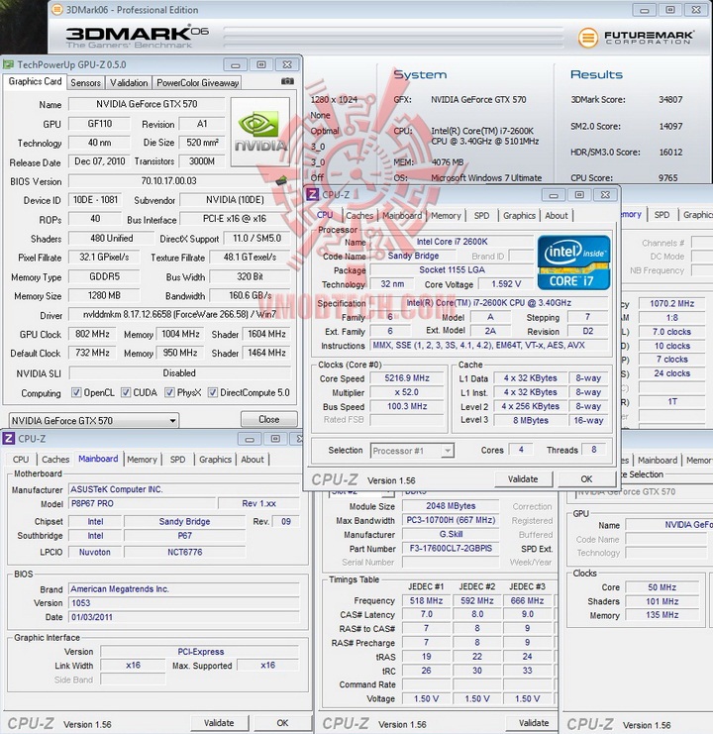
Task: Click the GPU Clock value 802 MHz
Action: [93, 334]
